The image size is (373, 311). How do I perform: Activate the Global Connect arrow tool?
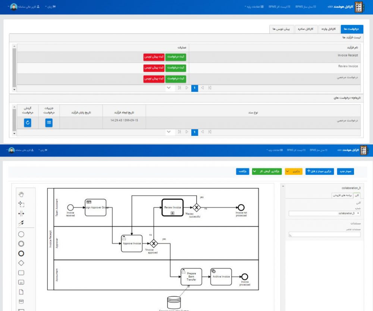(x=21, y=223)
